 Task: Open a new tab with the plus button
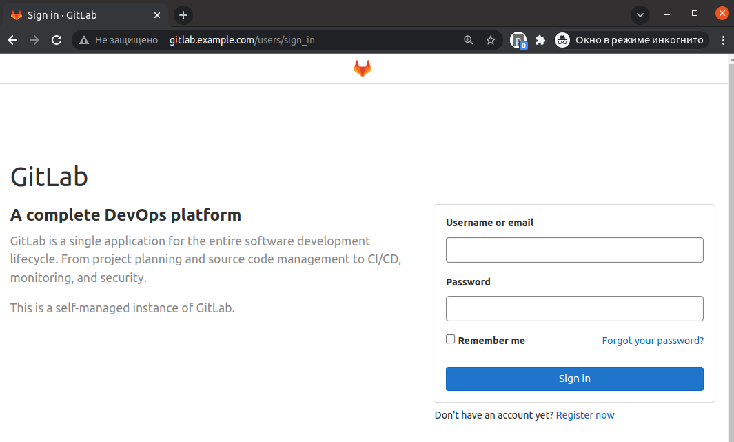click(x=183, y=15)
